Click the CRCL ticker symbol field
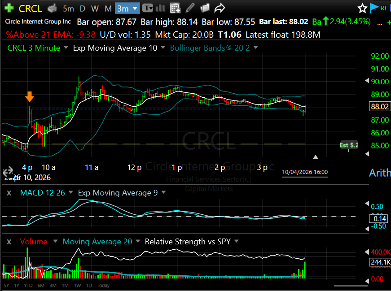The image size is (391, 291). [31, 9]
